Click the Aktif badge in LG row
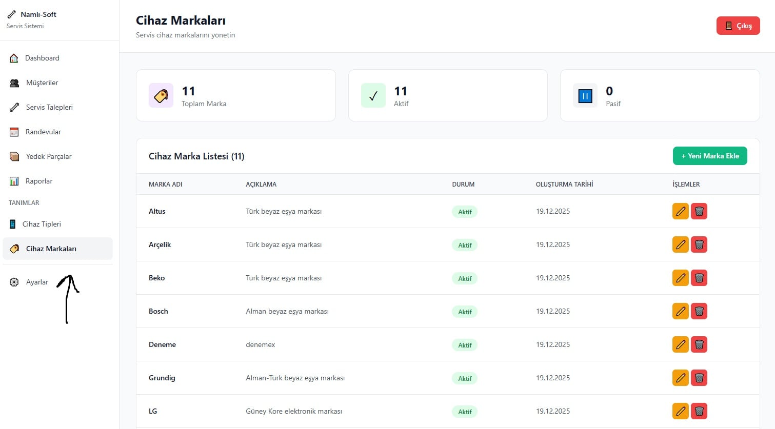Screen dimensions: 775x429 (x=465, y=412)
